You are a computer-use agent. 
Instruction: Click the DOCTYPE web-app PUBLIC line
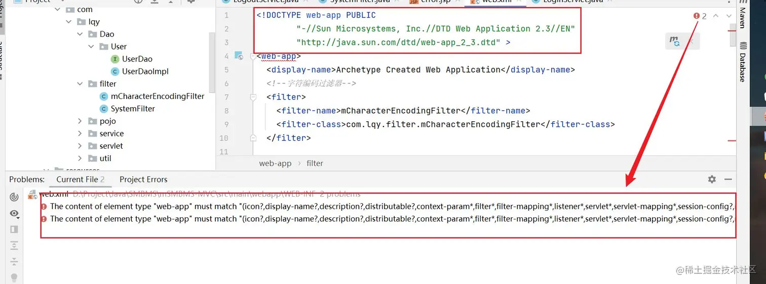(x=316, y=15)
